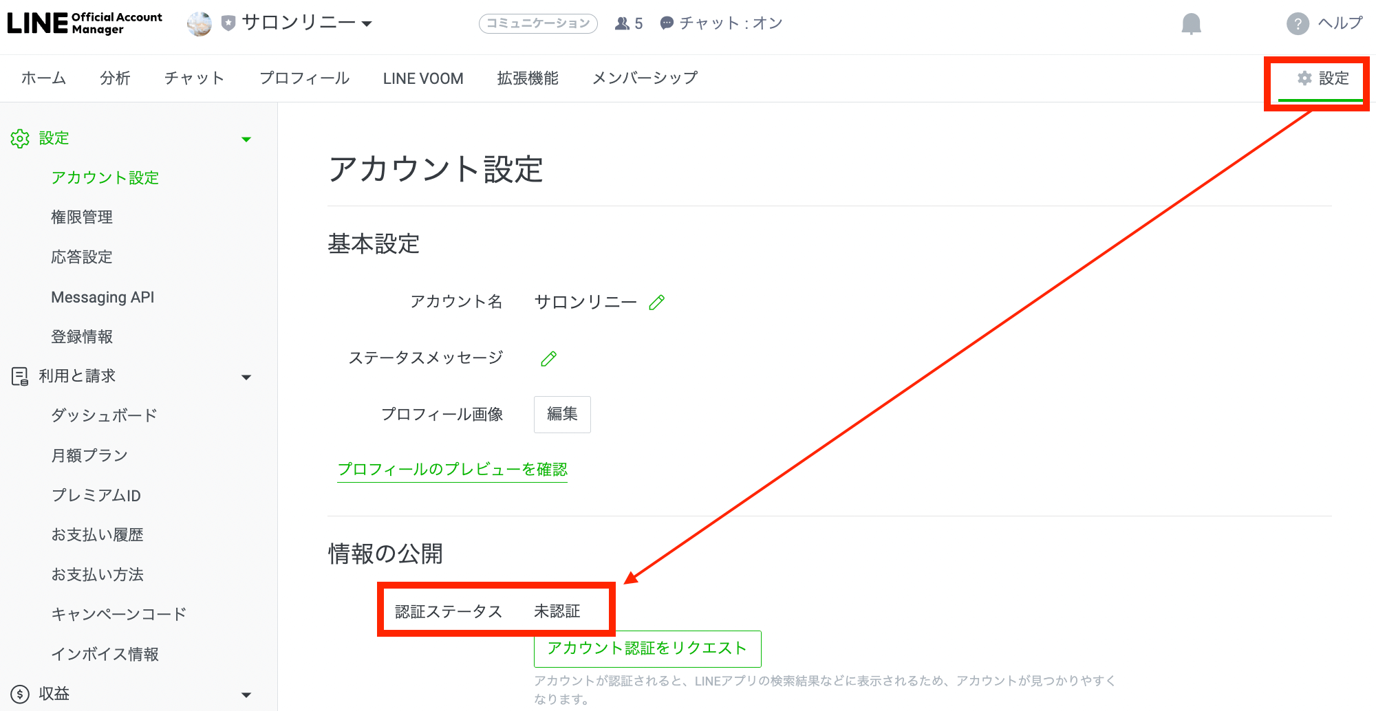This screenshot has width=1376, height=711.
Task: Open the プロフィールのプレビューを確認 link
Action: [452, 470]
